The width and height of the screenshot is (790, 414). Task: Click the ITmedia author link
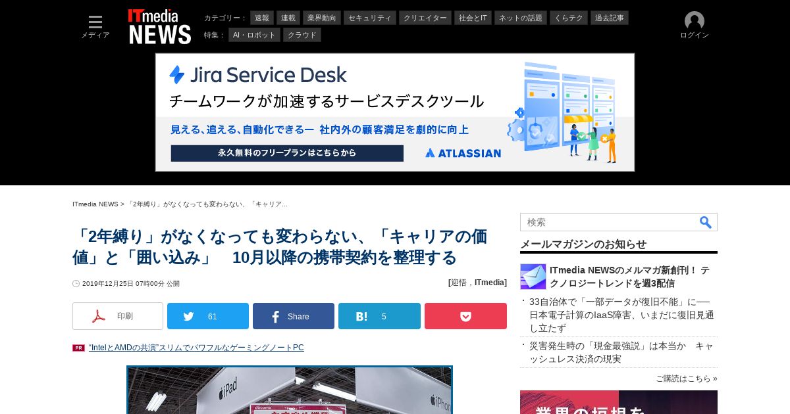[490, 283]
